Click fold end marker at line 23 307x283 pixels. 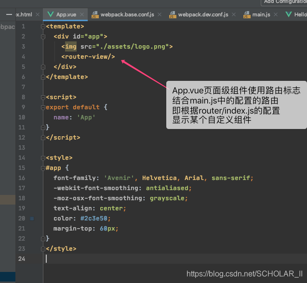43,249
